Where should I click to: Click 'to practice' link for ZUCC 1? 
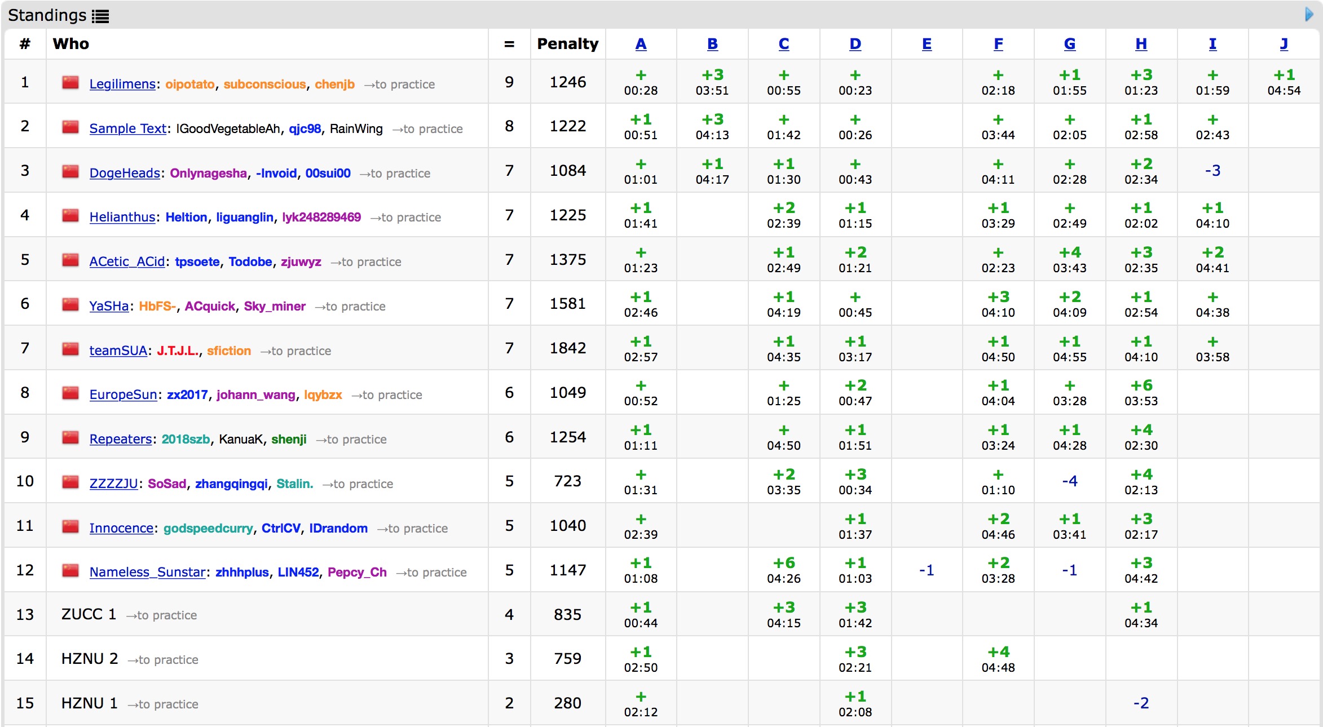(161, 615)
